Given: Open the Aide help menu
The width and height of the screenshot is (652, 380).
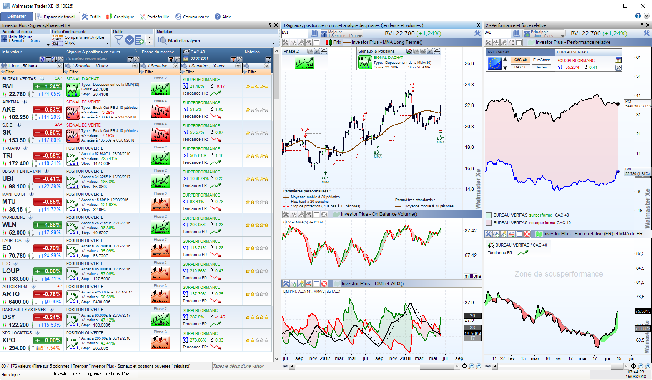Looking at the screenshot, I should (223, 17).
